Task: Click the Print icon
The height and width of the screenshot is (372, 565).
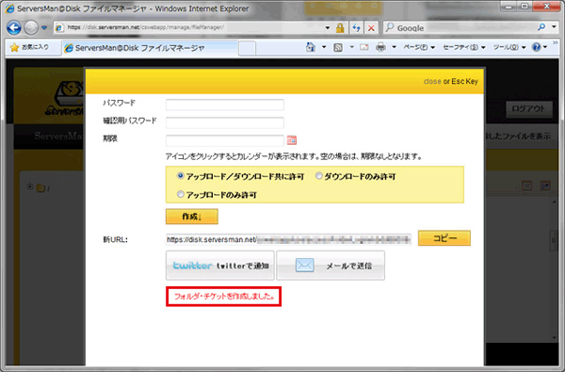Action: point(380,47)
